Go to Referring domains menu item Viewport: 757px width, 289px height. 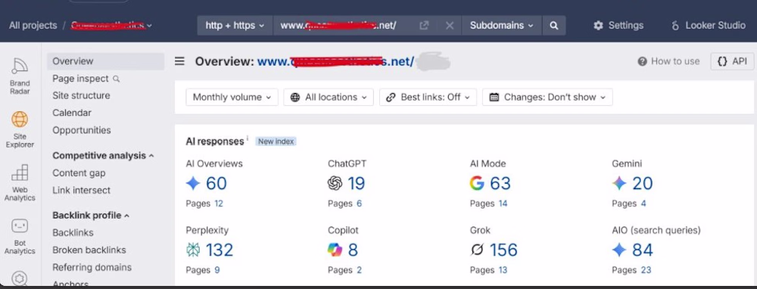[x=92, y=267]
